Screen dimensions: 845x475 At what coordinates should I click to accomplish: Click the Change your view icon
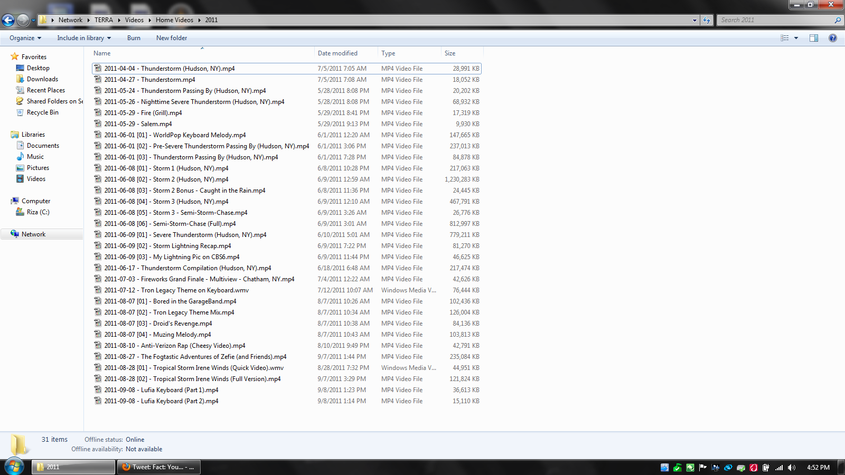pos(785,38)
